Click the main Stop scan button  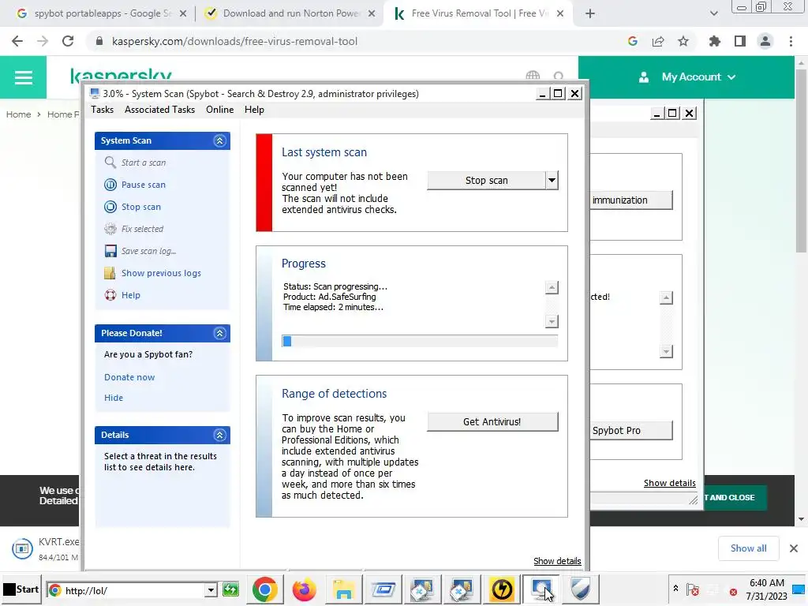486,181
